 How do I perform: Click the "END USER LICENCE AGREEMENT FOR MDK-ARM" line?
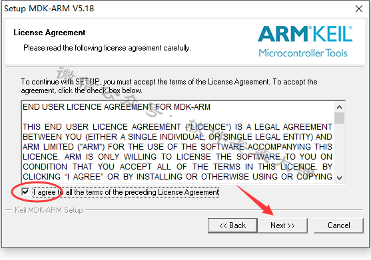(117, 107)
